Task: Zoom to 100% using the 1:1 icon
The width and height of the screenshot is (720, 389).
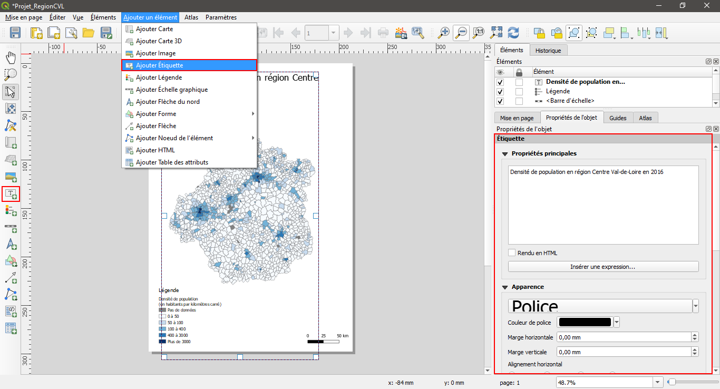Action: (x=479, y=33)
